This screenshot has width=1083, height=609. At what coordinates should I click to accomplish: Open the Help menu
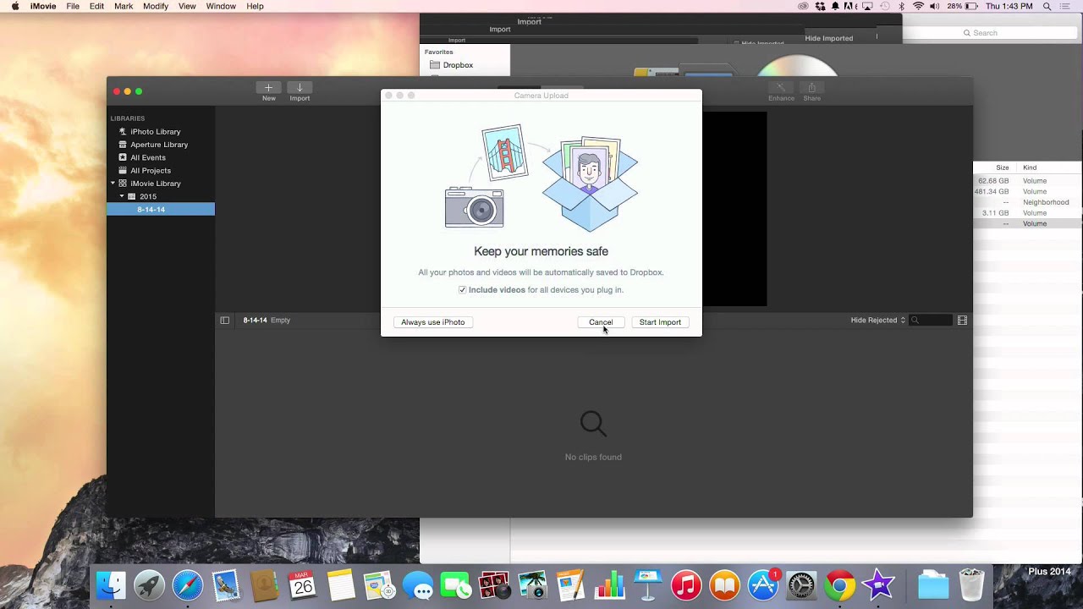coord(255,6)
